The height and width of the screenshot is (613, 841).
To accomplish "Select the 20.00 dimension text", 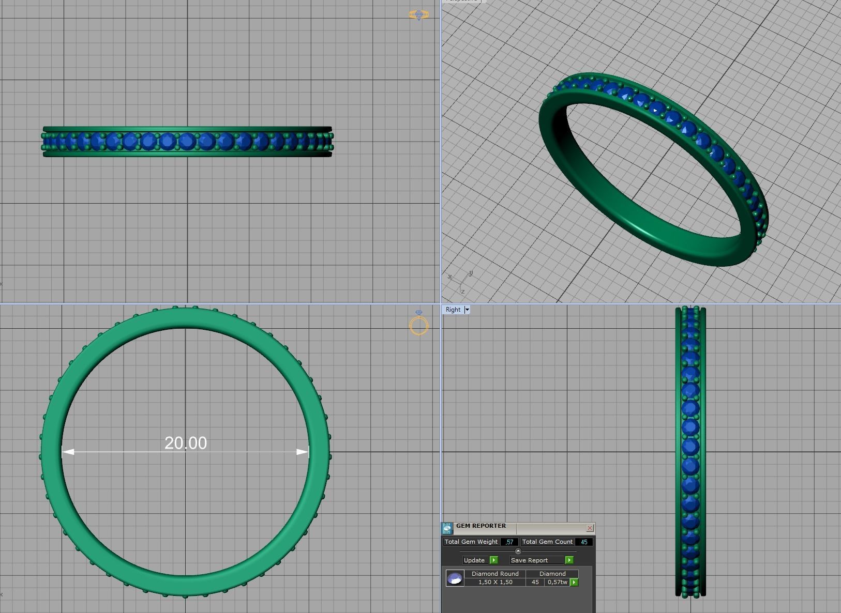I will click(x=186, y=443).
